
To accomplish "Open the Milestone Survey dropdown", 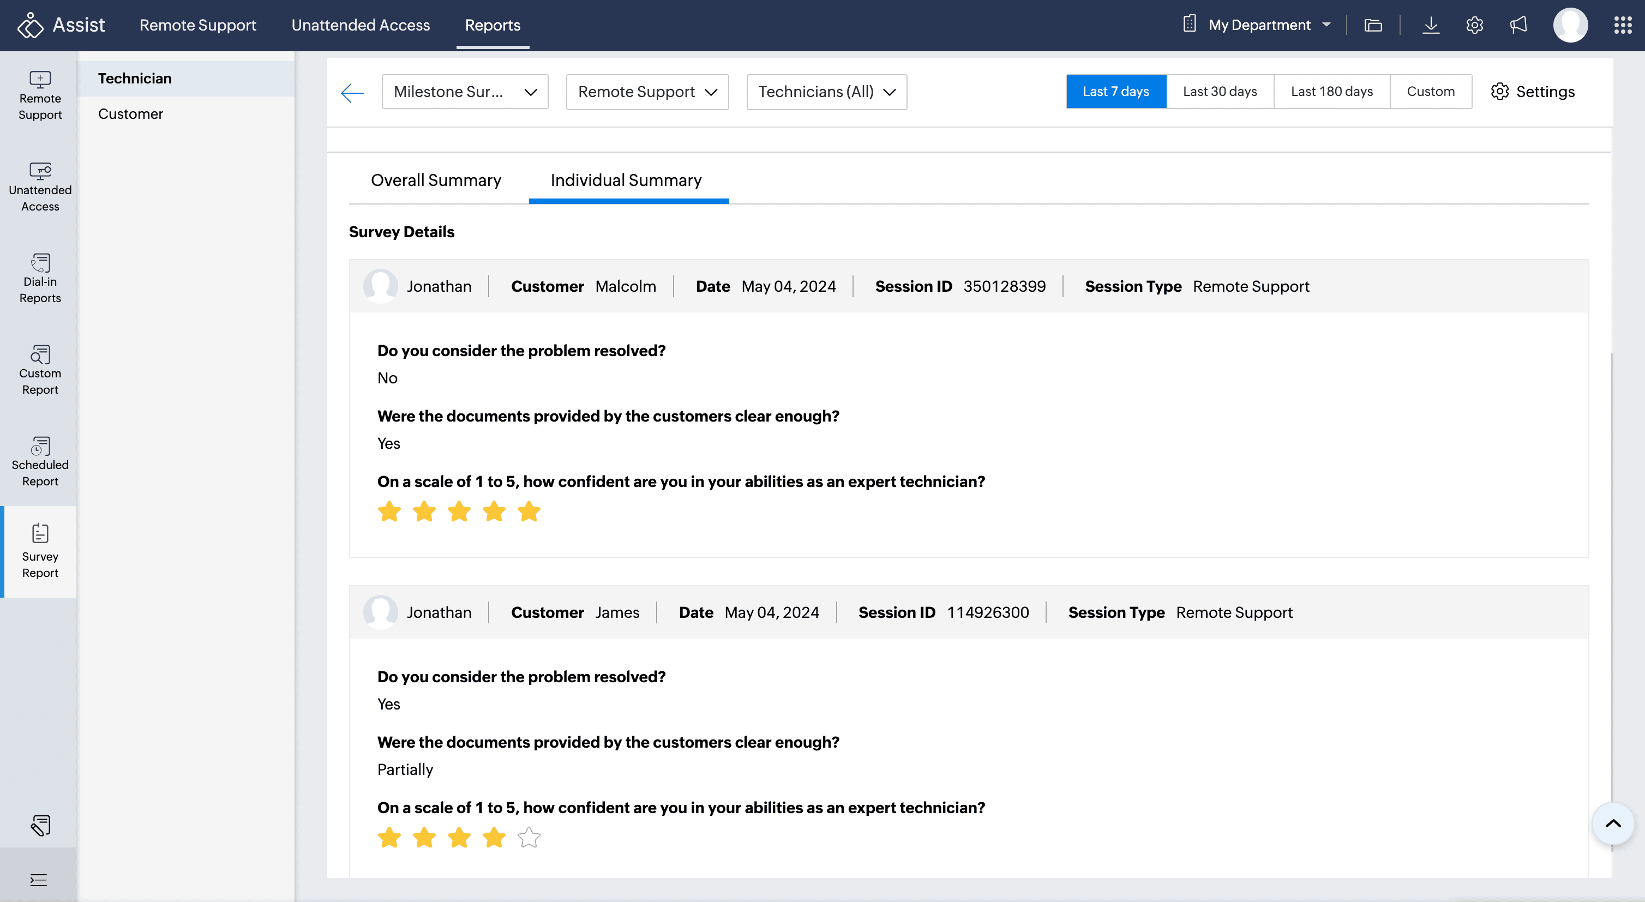I will (x=464, y=92).
